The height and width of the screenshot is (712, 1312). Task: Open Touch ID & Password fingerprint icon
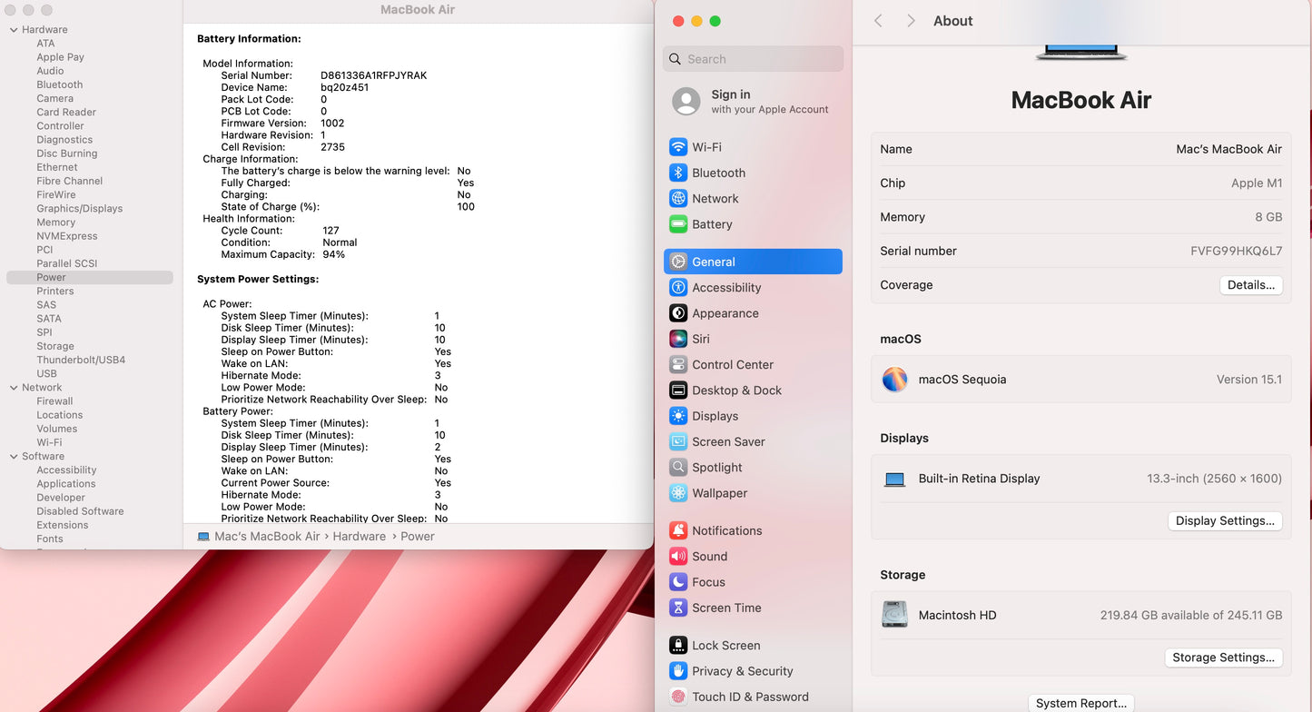click(x=677, y=697)
